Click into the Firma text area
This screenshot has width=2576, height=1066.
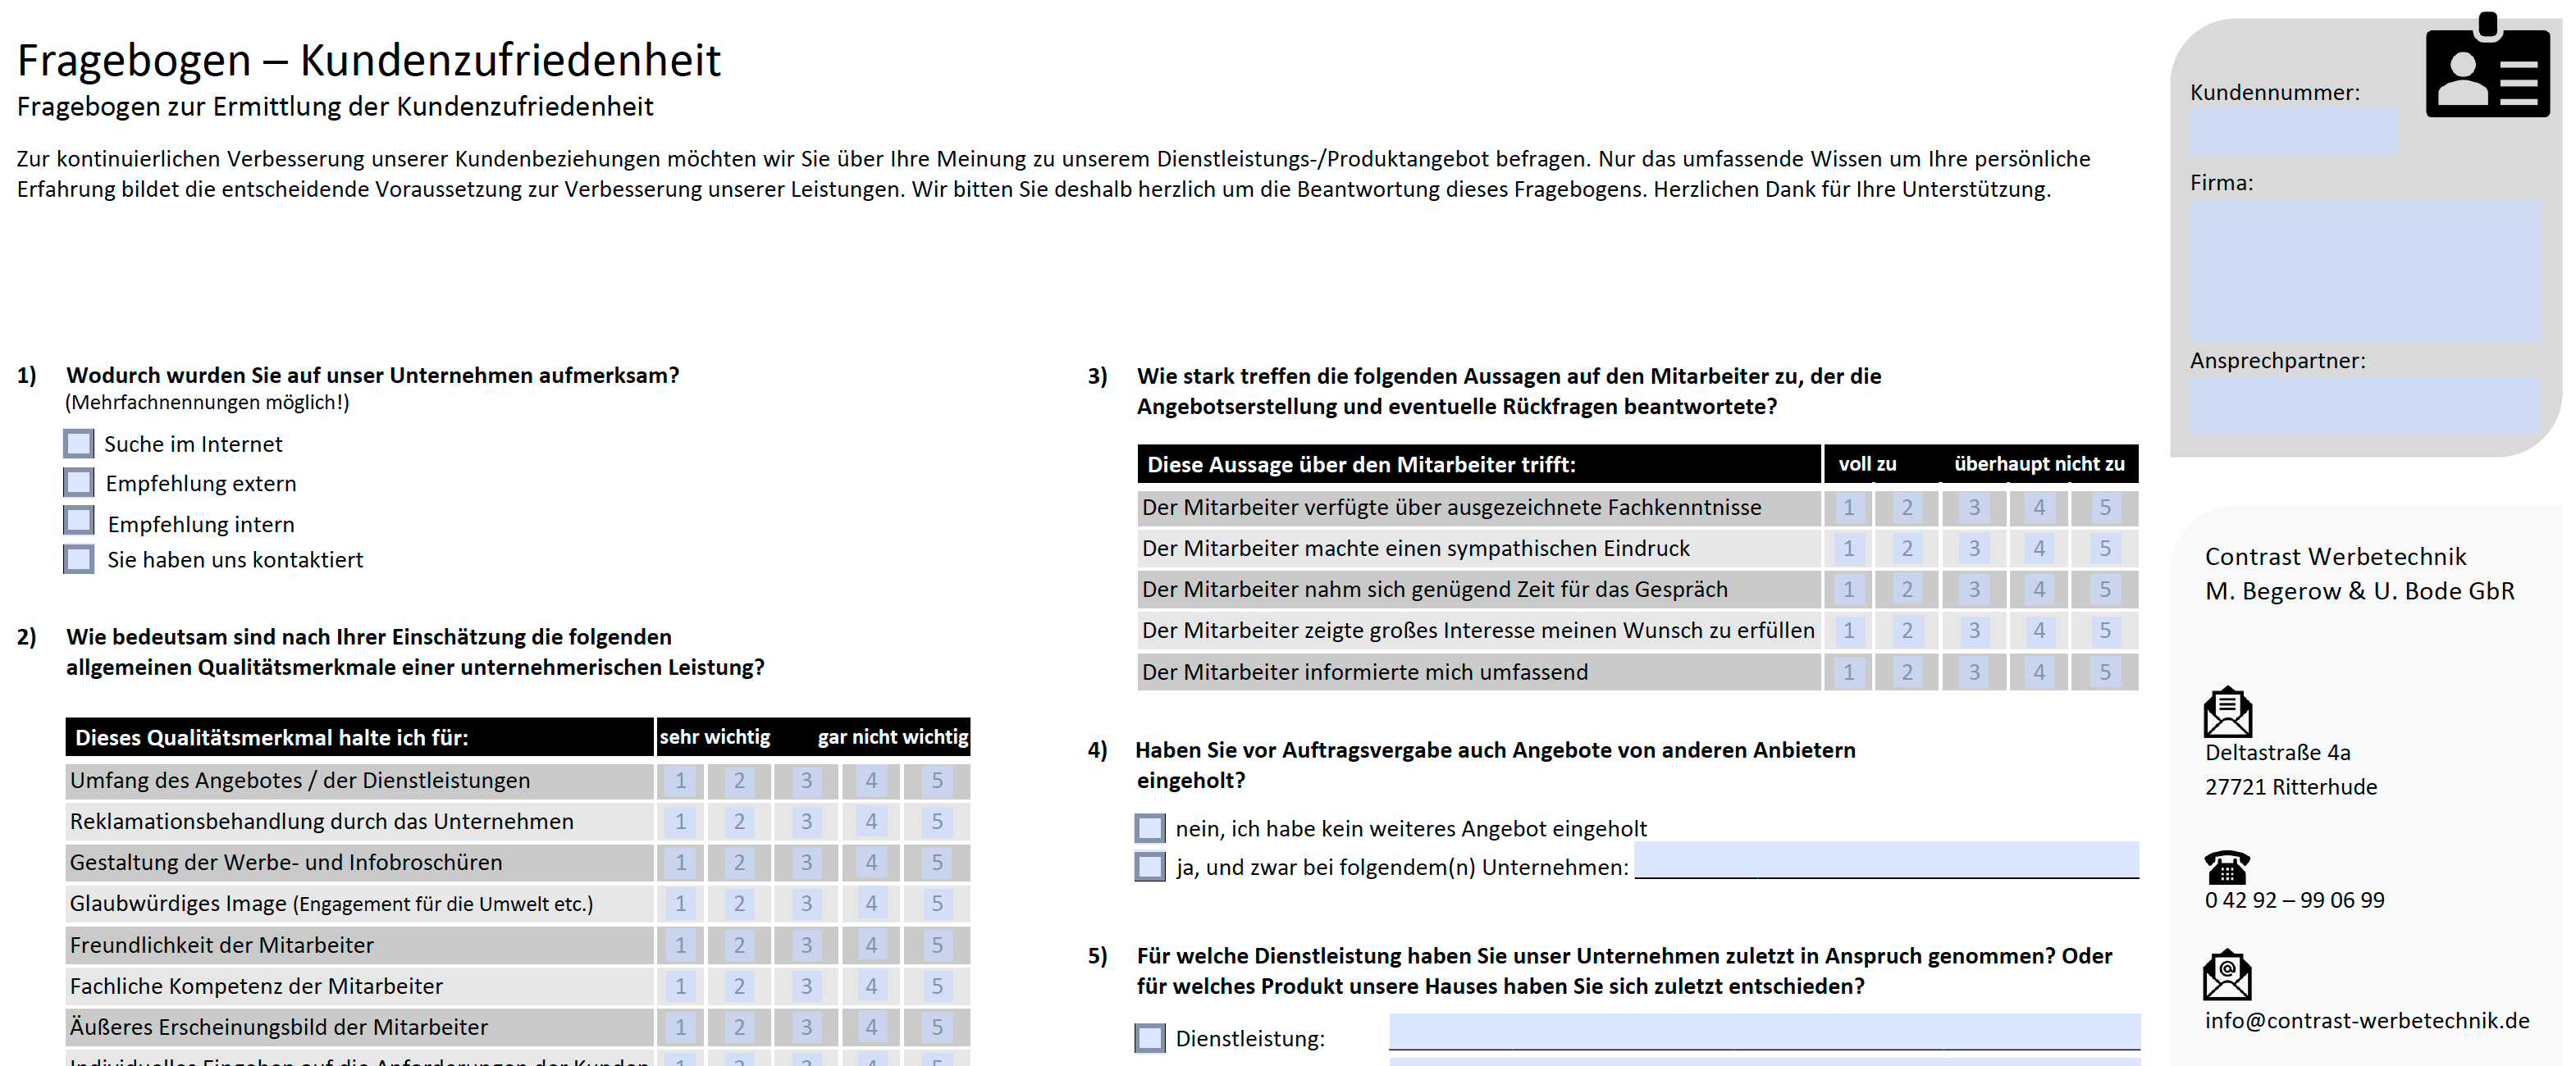(2364, 270)
